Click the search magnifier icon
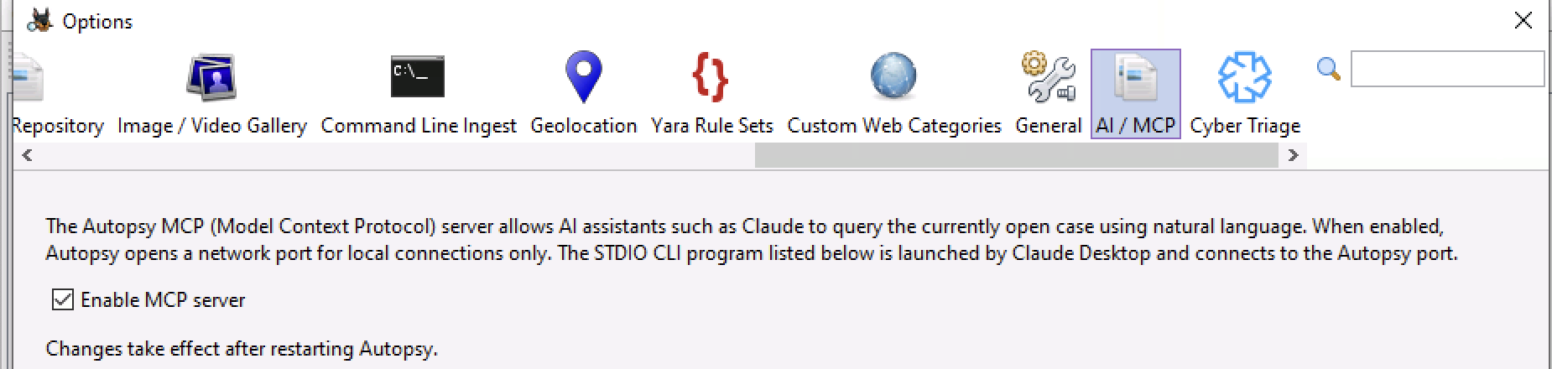The image size is (1552, 369). [x=1328, y=69]
